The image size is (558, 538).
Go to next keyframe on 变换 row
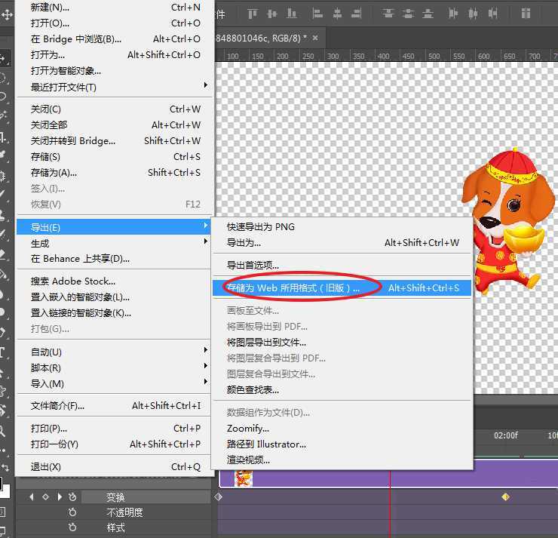[60, 496]
